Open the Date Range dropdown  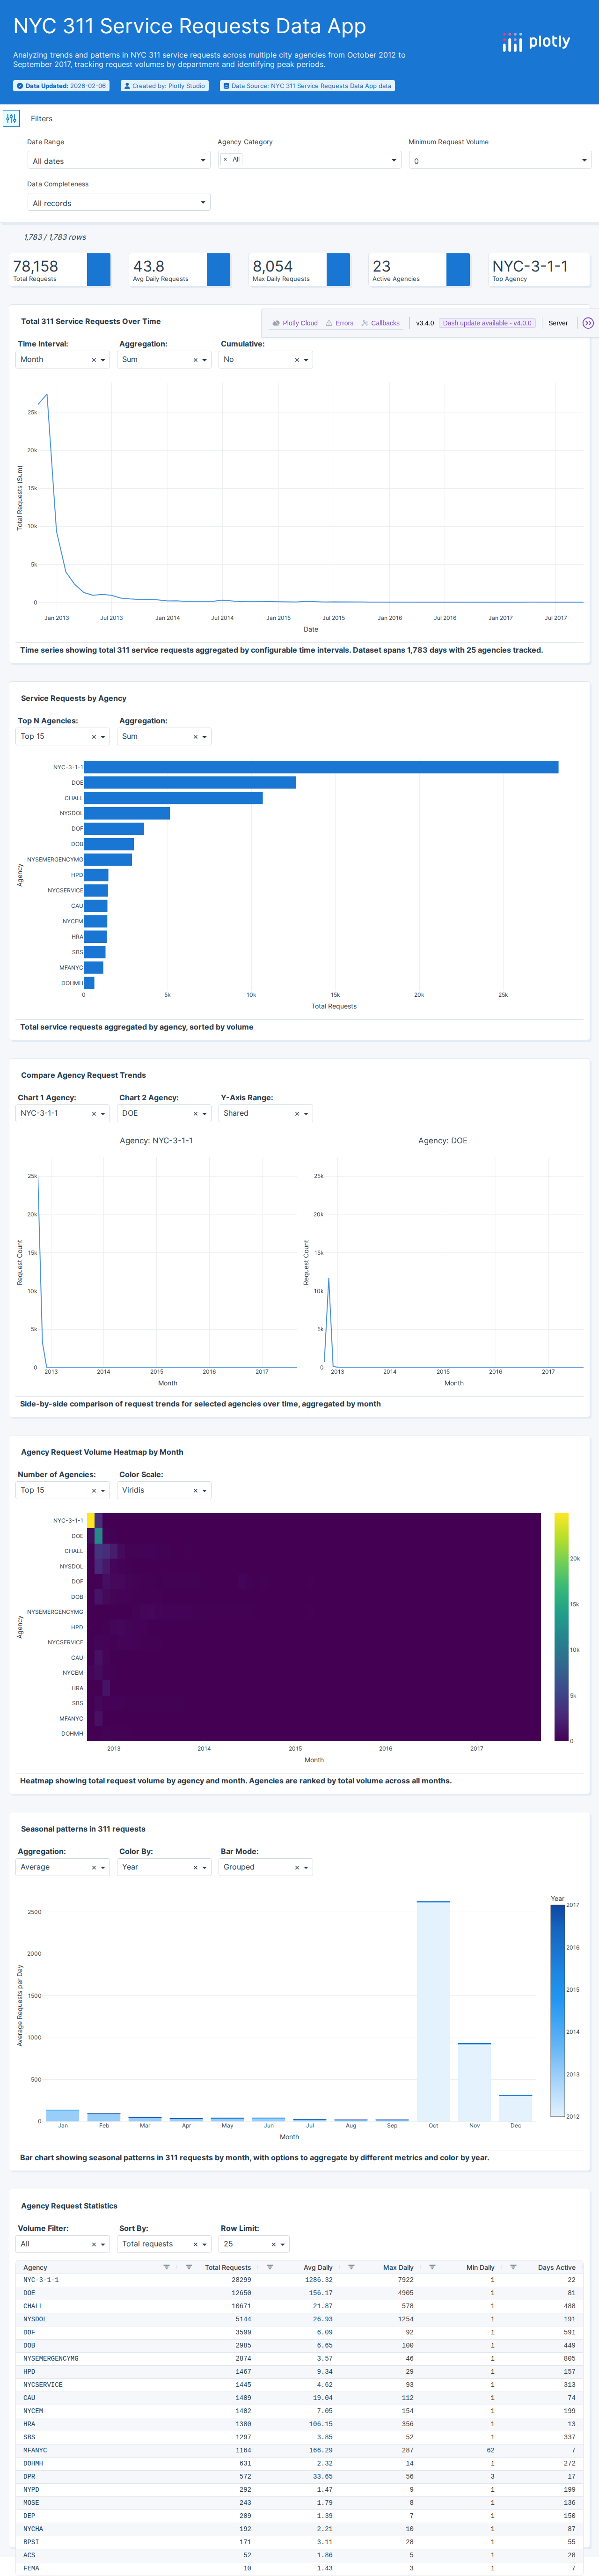tap(118, 160)
